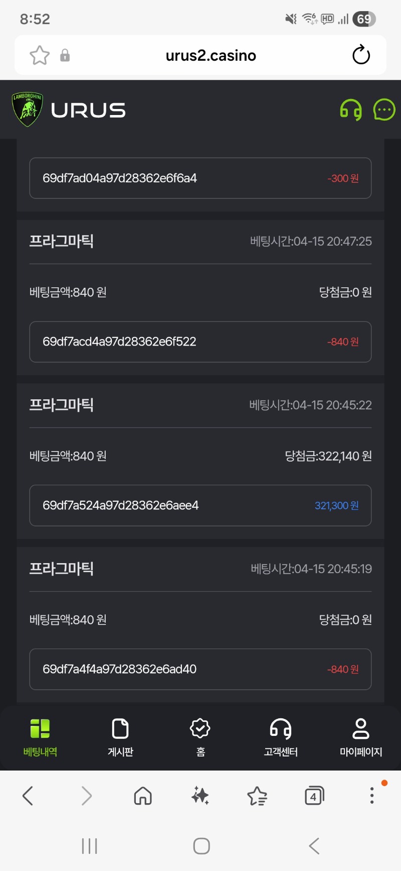This screenshot has height=871, width=401.
Task: Tap the green headset support icon in header
Action: (351, 110)
